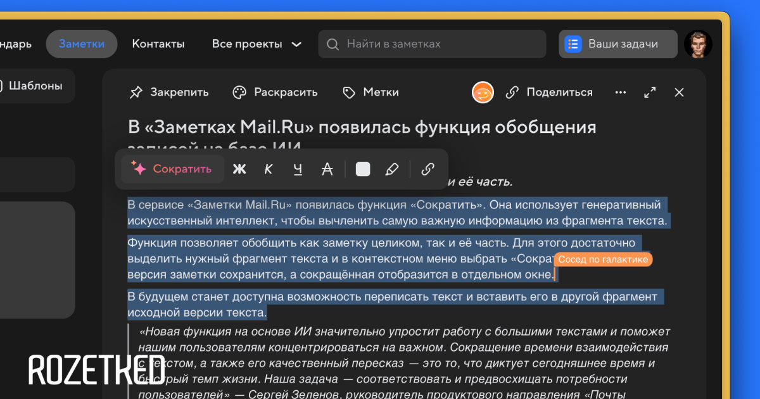Open the white text color swatch

[363, 169]
